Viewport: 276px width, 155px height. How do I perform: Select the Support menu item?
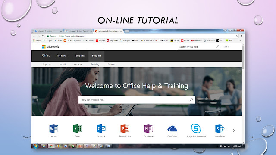[97, 56]
